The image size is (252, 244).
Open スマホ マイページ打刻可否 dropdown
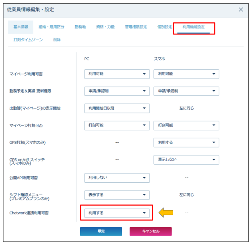coord(186,125)
